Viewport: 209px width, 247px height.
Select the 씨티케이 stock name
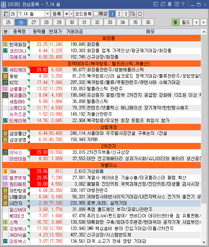18,70
